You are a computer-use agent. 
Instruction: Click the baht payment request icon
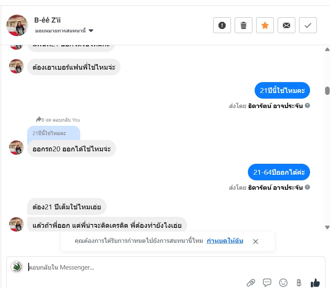pyautogui.click(x=299, y=283)
